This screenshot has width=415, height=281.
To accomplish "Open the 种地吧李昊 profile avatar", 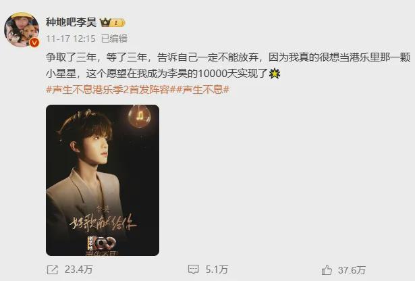I will [x=22, y=30].
